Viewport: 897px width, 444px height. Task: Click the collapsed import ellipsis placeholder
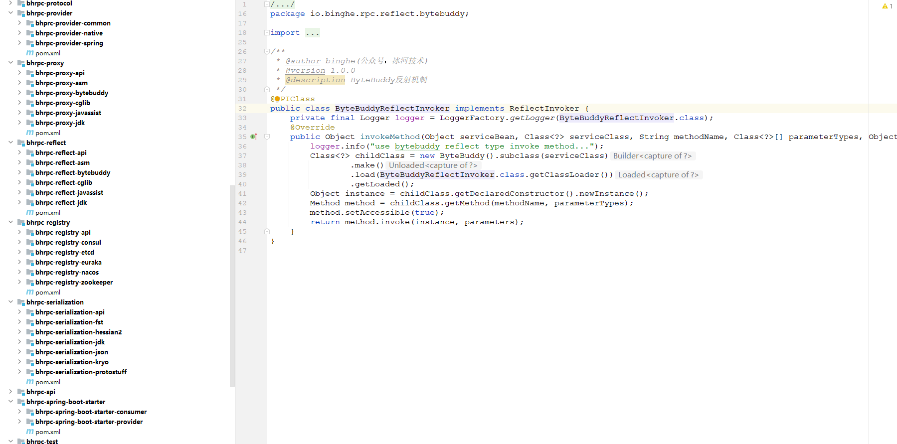click(x=313, y=33)
